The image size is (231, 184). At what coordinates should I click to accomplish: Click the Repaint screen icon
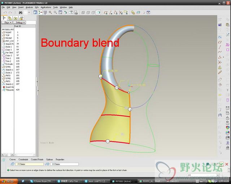pos(35,13)
